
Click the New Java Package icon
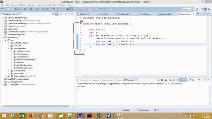click(x=43, y=9)
